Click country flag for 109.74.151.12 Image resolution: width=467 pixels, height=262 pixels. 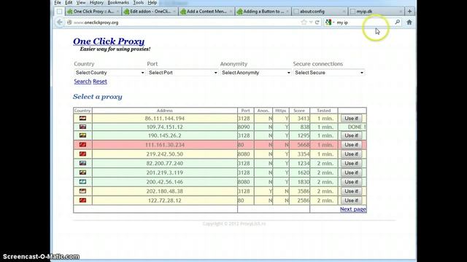[x=82, y=127]
